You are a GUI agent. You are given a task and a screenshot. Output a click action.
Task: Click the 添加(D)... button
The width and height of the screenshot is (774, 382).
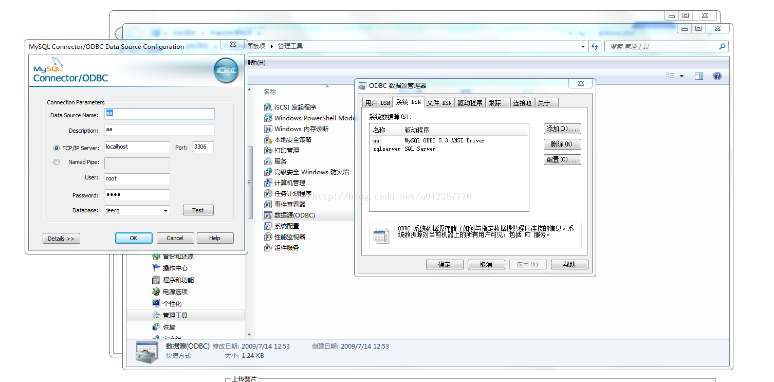[562, 129]
